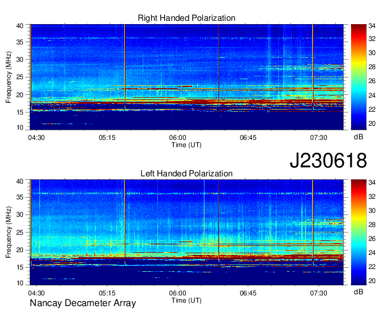Click the Right Handed Polarization title
Screen dimensions: 382x310
coord(187,18)
